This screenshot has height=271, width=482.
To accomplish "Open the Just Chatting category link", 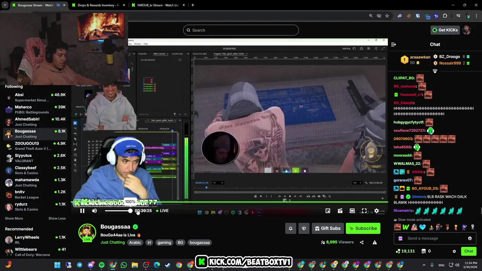I will click(113, 242).
